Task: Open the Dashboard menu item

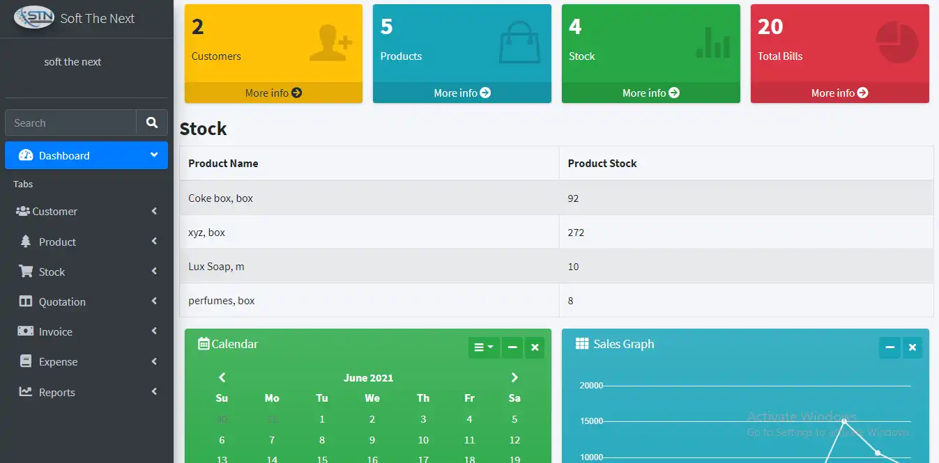Action: tap(86, 155)
